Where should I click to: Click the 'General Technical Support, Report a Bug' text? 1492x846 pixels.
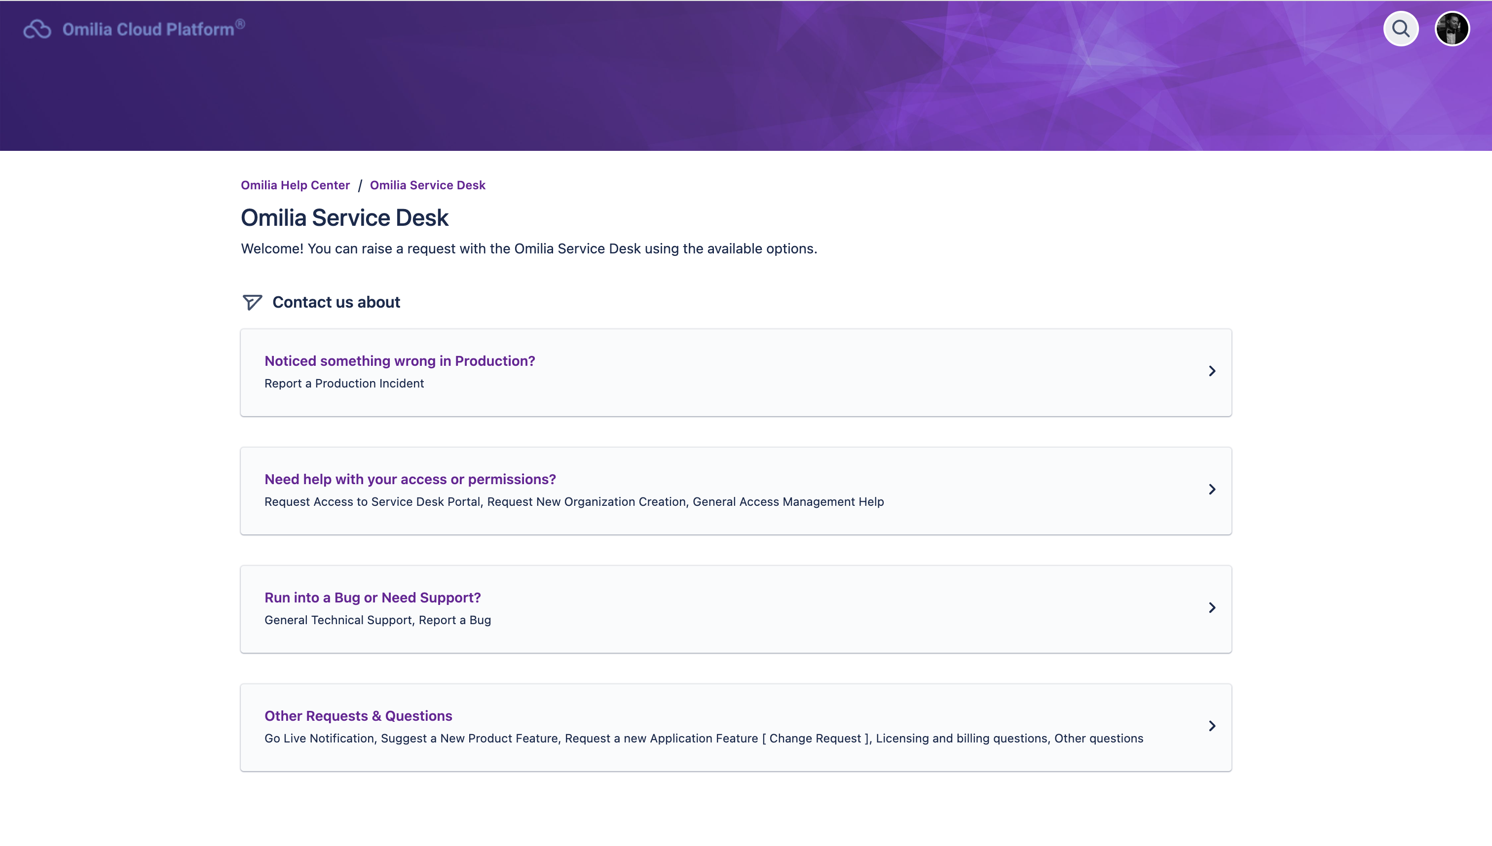[x=377, y=620]
